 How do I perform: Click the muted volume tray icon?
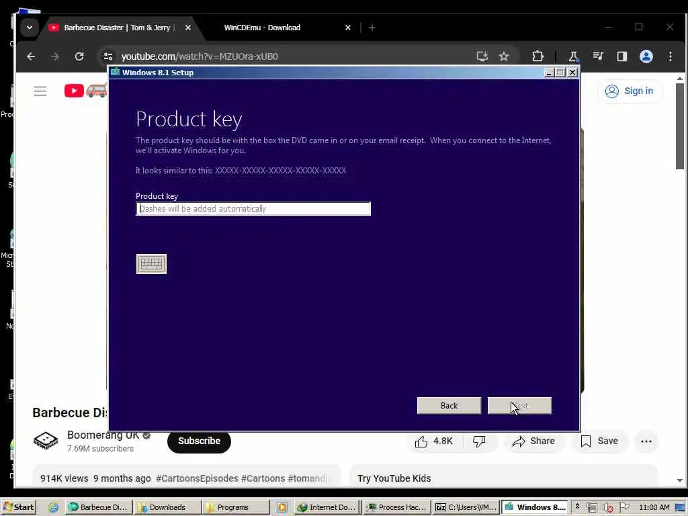point(607,507)
